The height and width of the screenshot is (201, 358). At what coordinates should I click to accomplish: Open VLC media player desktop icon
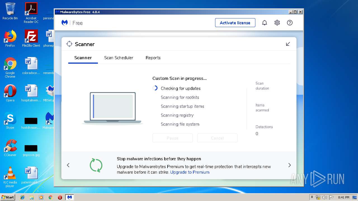(x=10, y=177)
